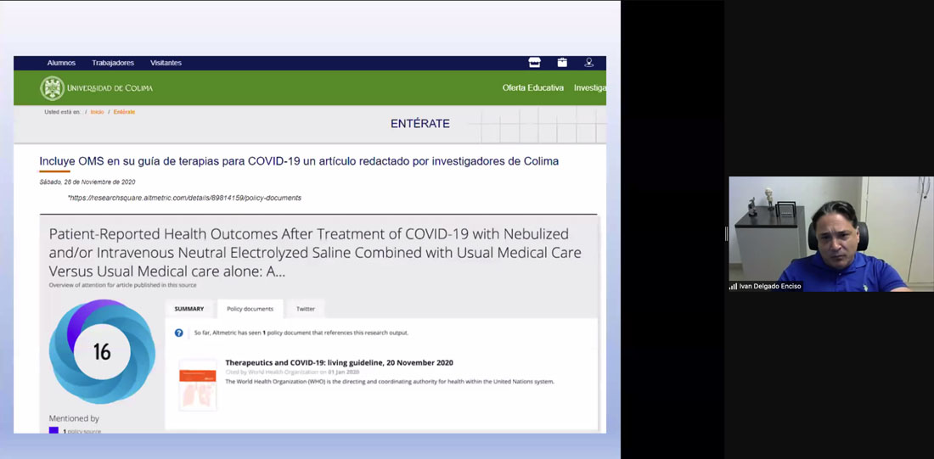Switch to the Twitter tab
Image resolution: width=934 pixels, height=459 pixels.
306,308
